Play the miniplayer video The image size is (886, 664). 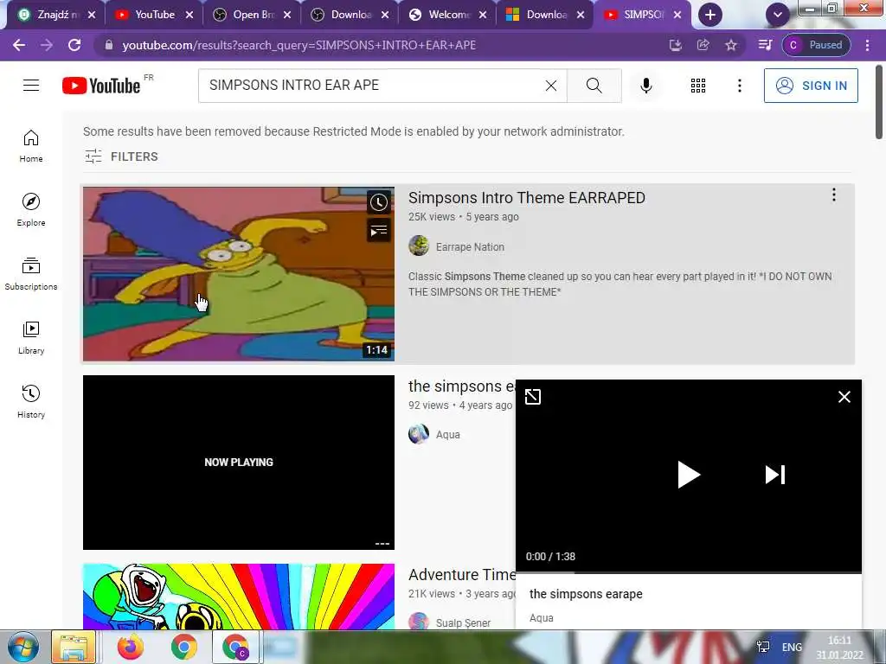[689, 475]
